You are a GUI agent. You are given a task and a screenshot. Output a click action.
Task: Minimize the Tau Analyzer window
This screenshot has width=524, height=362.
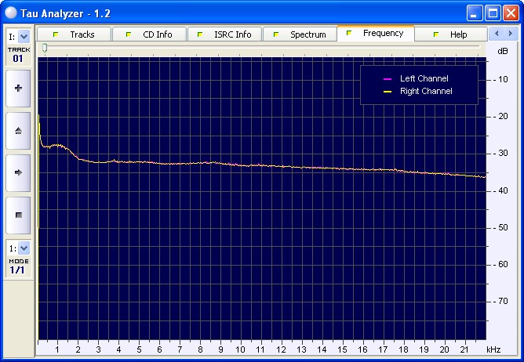(475, 13)
